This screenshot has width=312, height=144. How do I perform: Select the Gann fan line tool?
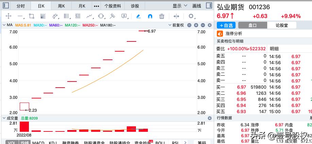(x=43, y=16)
